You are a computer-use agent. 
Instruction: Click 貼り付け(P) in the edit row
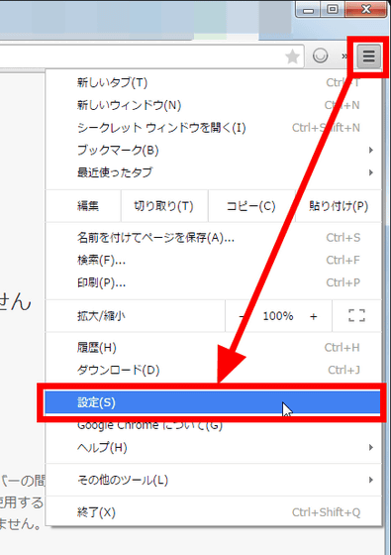[x=339, y=206]
